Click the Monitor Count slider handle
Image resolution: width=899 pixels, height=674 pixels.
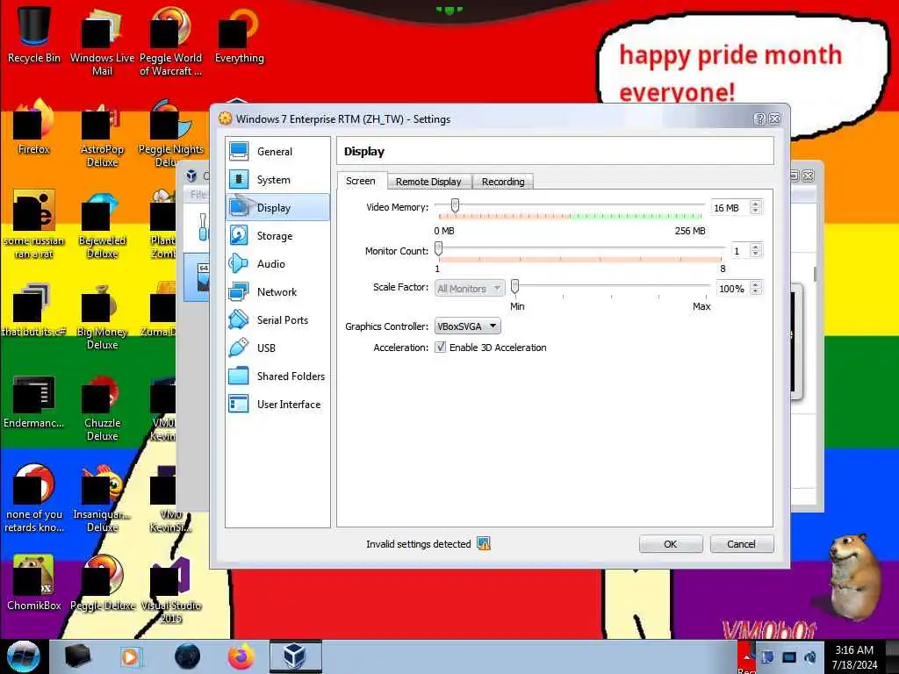coord(439,248)
